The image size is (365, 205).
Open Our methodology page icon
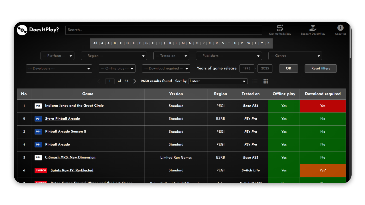click(280, 28)
